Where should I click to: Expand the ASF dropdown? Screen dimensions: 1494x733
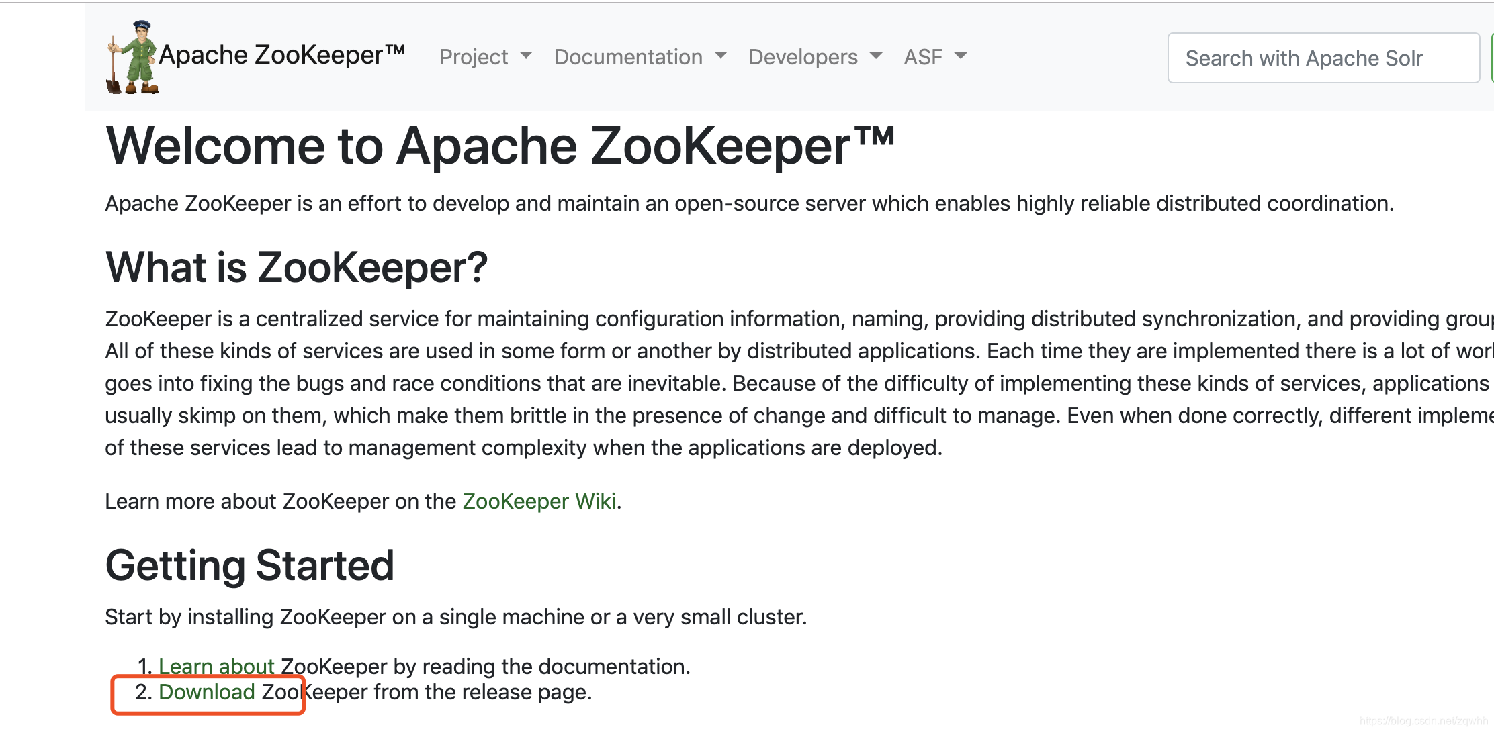(923, 57)
